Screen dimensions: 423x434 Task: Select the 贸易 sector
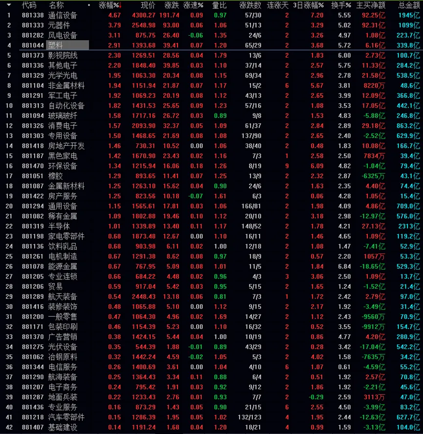click(x=55, y=287)
